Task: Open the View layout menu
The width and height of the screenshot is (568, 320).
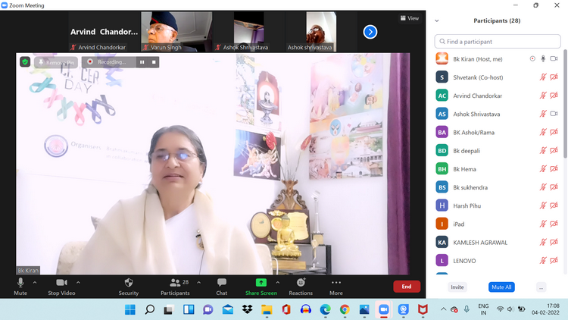Action: (410, 18)
